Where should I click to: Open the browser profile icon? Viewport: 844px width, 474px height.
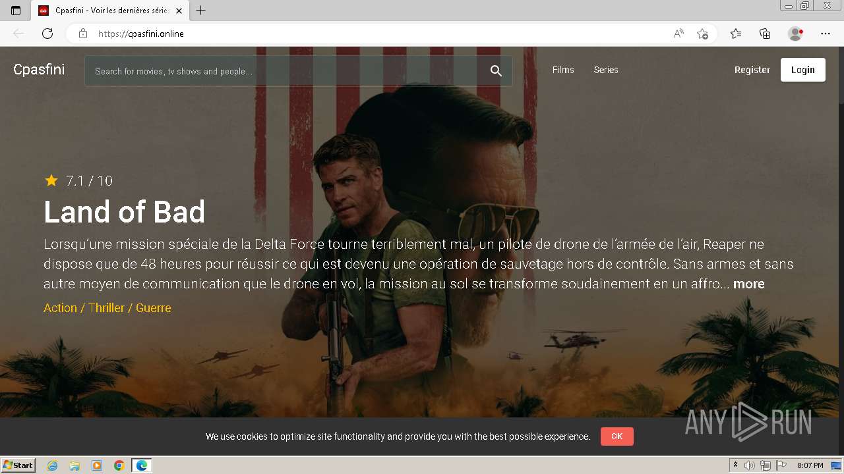795,34
